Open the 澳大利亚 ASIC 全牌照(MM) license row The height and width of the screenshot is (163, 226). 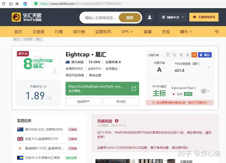[49, 130]
